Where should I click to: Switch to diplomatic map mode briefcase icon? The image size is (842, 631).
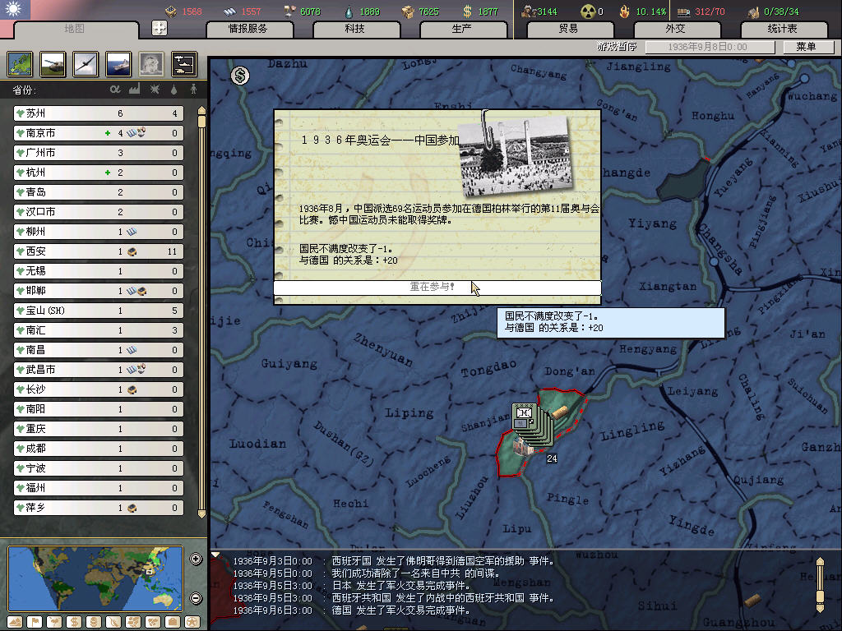pos(173,622)
